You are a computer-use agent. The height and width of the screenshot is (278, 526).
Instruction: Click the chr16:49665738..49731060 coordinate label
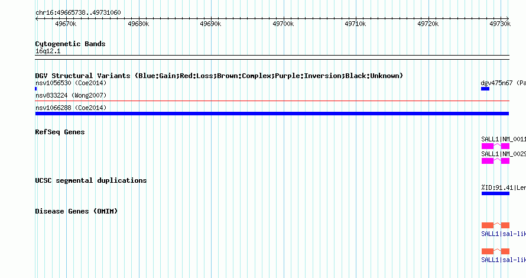(78, 12)
